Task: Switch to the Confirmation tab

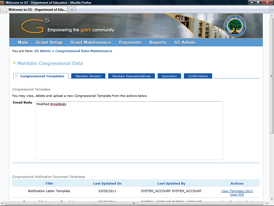Action: click(198, 76)
